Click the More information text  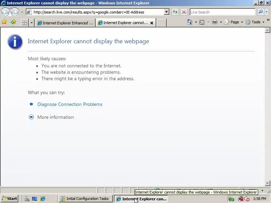pyautogui.click(x=56, y=117)
